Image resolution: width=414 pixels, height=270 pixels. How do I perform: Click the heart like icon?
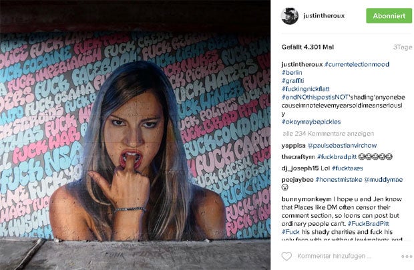pos(286,256)
